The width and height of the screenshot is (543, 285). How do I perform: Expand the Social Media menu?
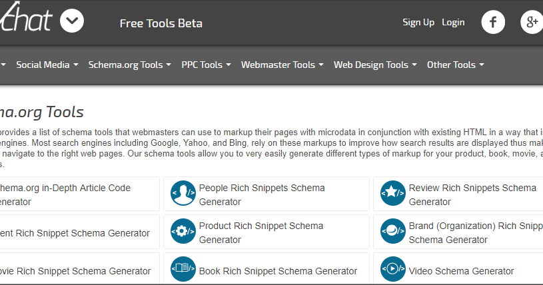click(47, 65)
